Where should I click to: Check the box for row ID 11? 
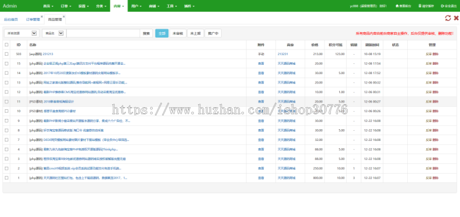7,102
